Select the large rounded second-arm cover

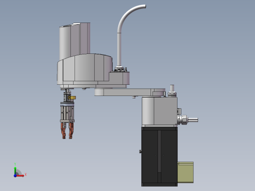click(x=85, y=70)
